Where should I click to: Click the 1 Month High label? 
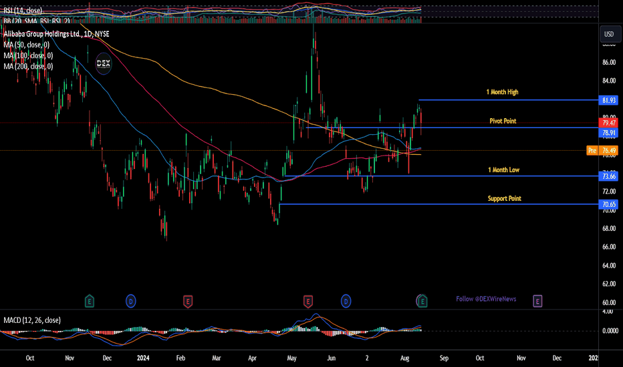pos(502,92)
